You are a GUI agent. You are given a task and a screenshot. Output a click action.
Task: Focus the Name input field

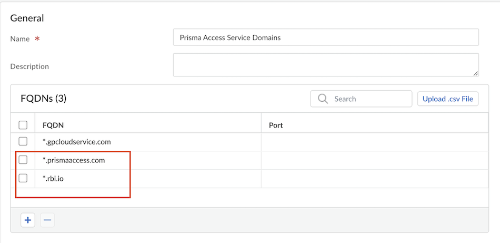(326, 37)
